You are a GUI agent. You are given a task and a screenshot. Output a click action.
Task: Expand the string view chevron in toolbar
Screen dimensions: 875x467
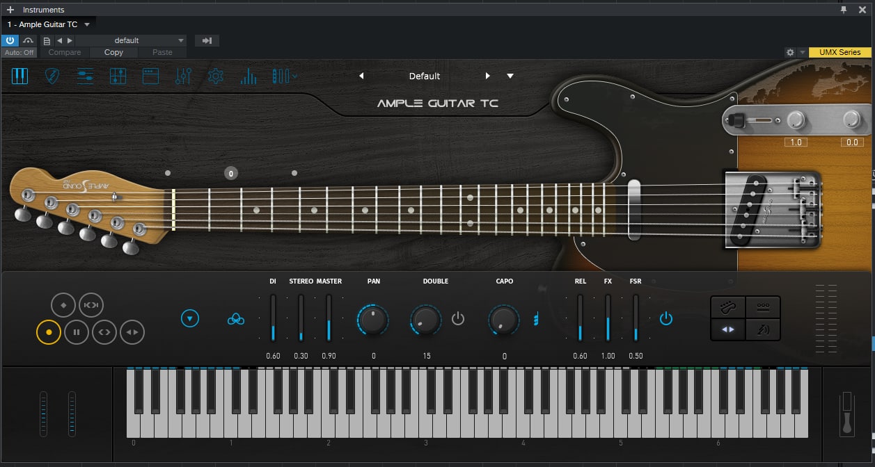[295, 76]
